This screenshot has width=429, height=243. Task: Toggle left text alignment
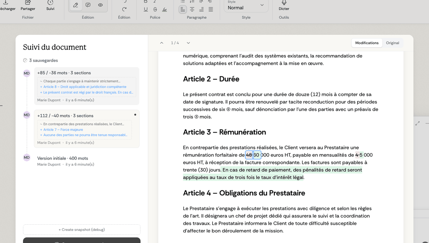tap(183, 9)
